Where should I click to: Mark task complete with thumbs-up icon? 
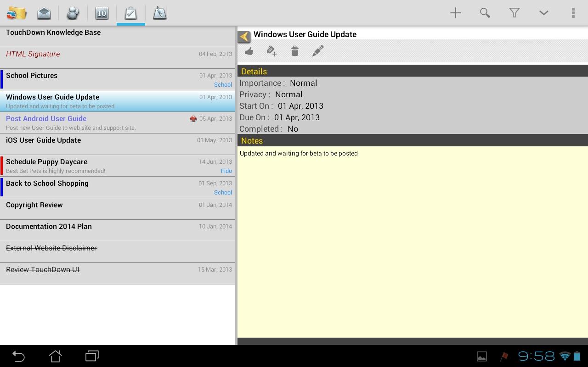point(249,51)
